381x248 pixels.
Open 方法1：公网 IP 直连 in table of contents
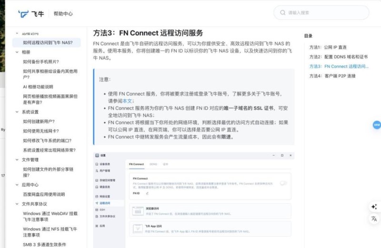328,48
